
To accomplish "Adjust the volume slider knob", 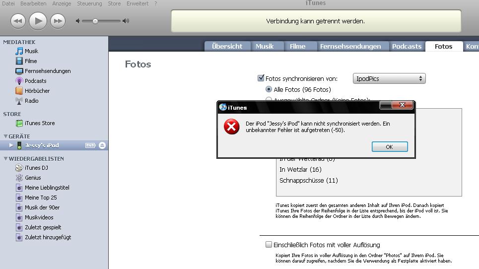I will [95, 21].
